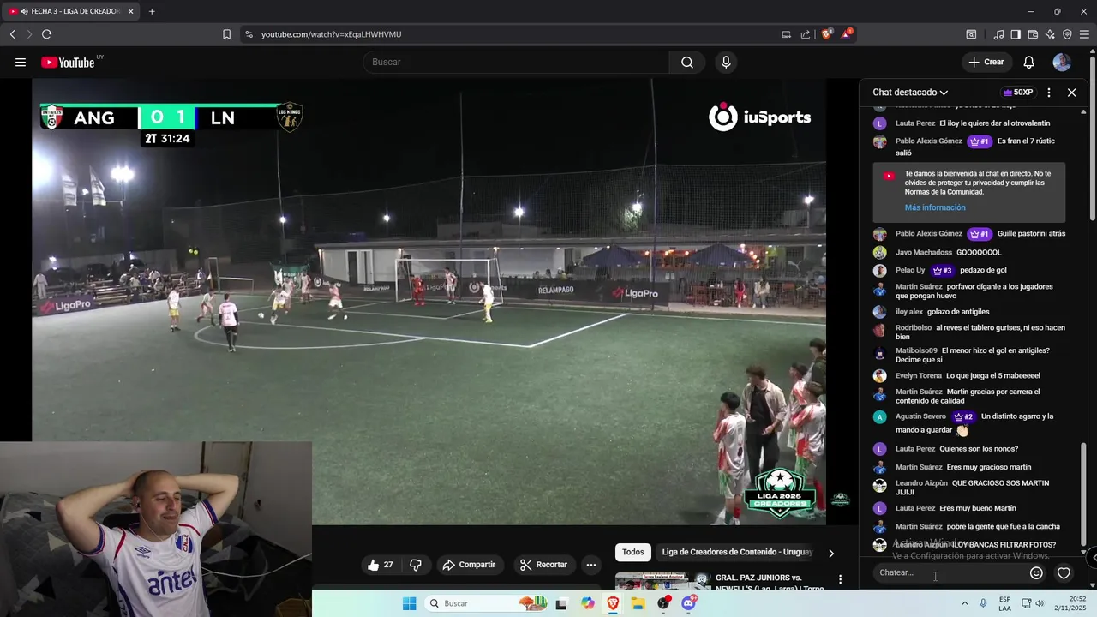The width and height of the screenshot is (1097, 617).
Task: Dislike the video with thumbs down
Action: (416, 565)
